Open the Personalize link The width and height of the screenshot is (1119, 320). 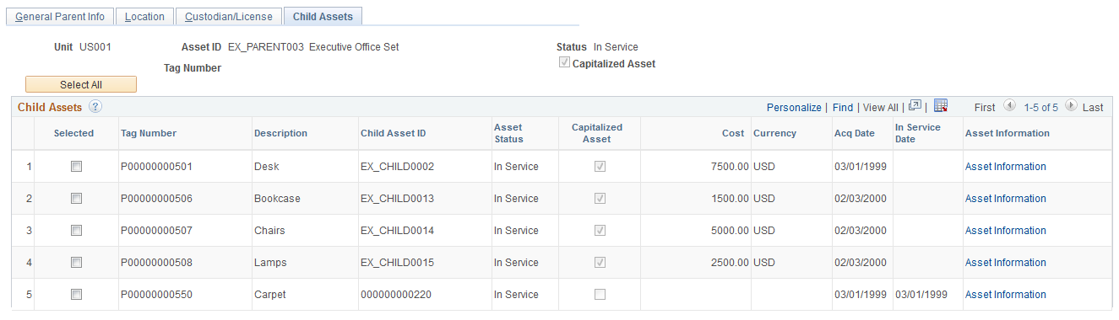pos(794,108)
